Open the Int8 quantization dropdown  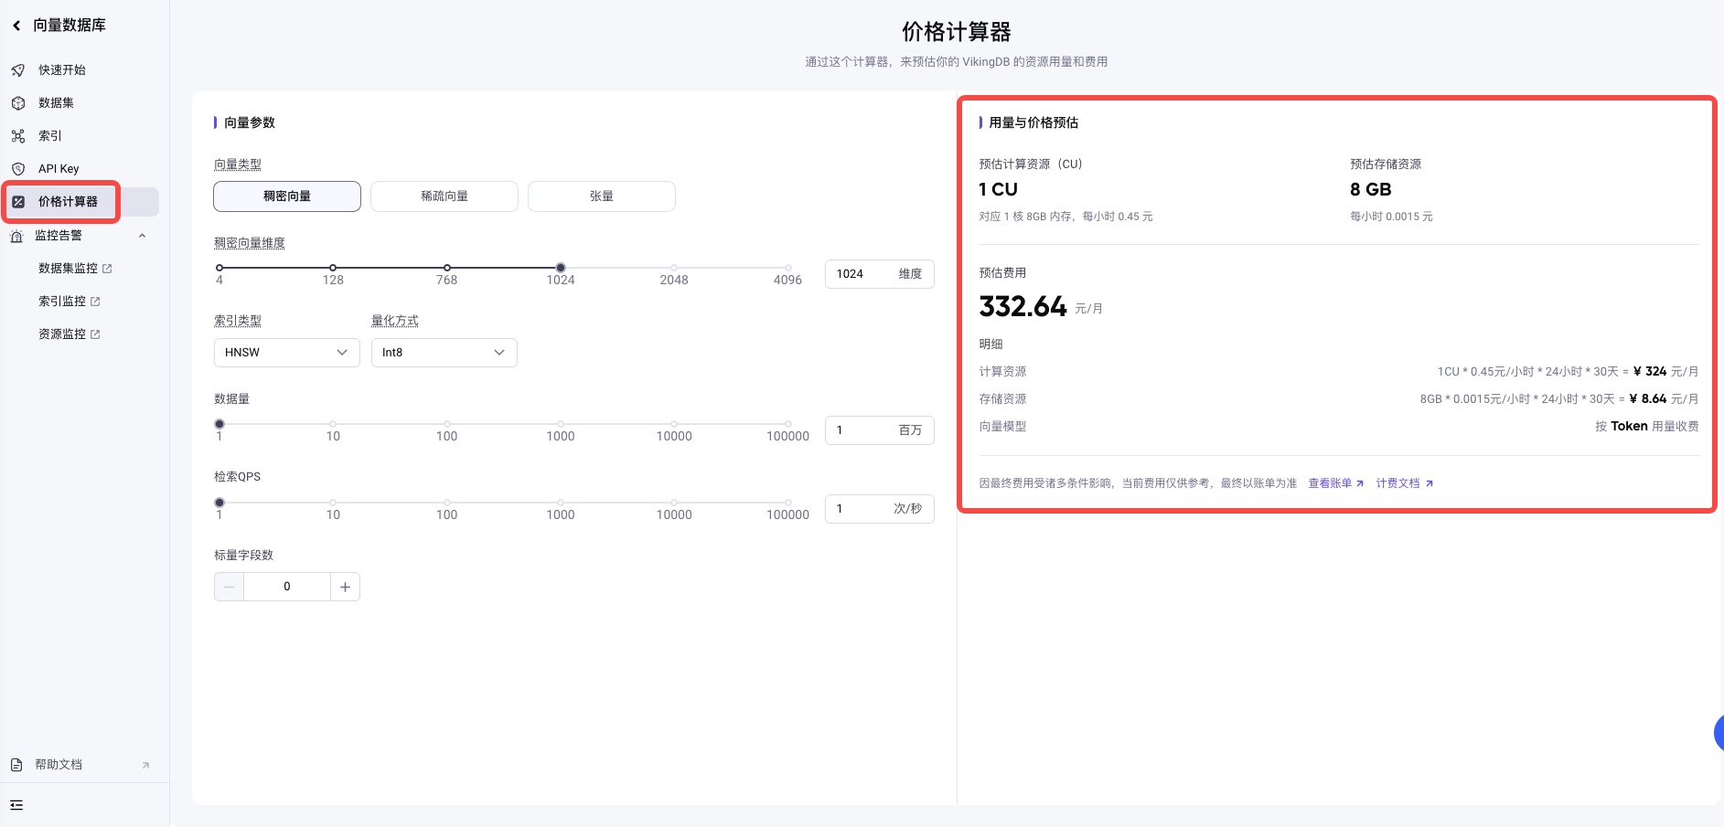(x=444, y=353)
